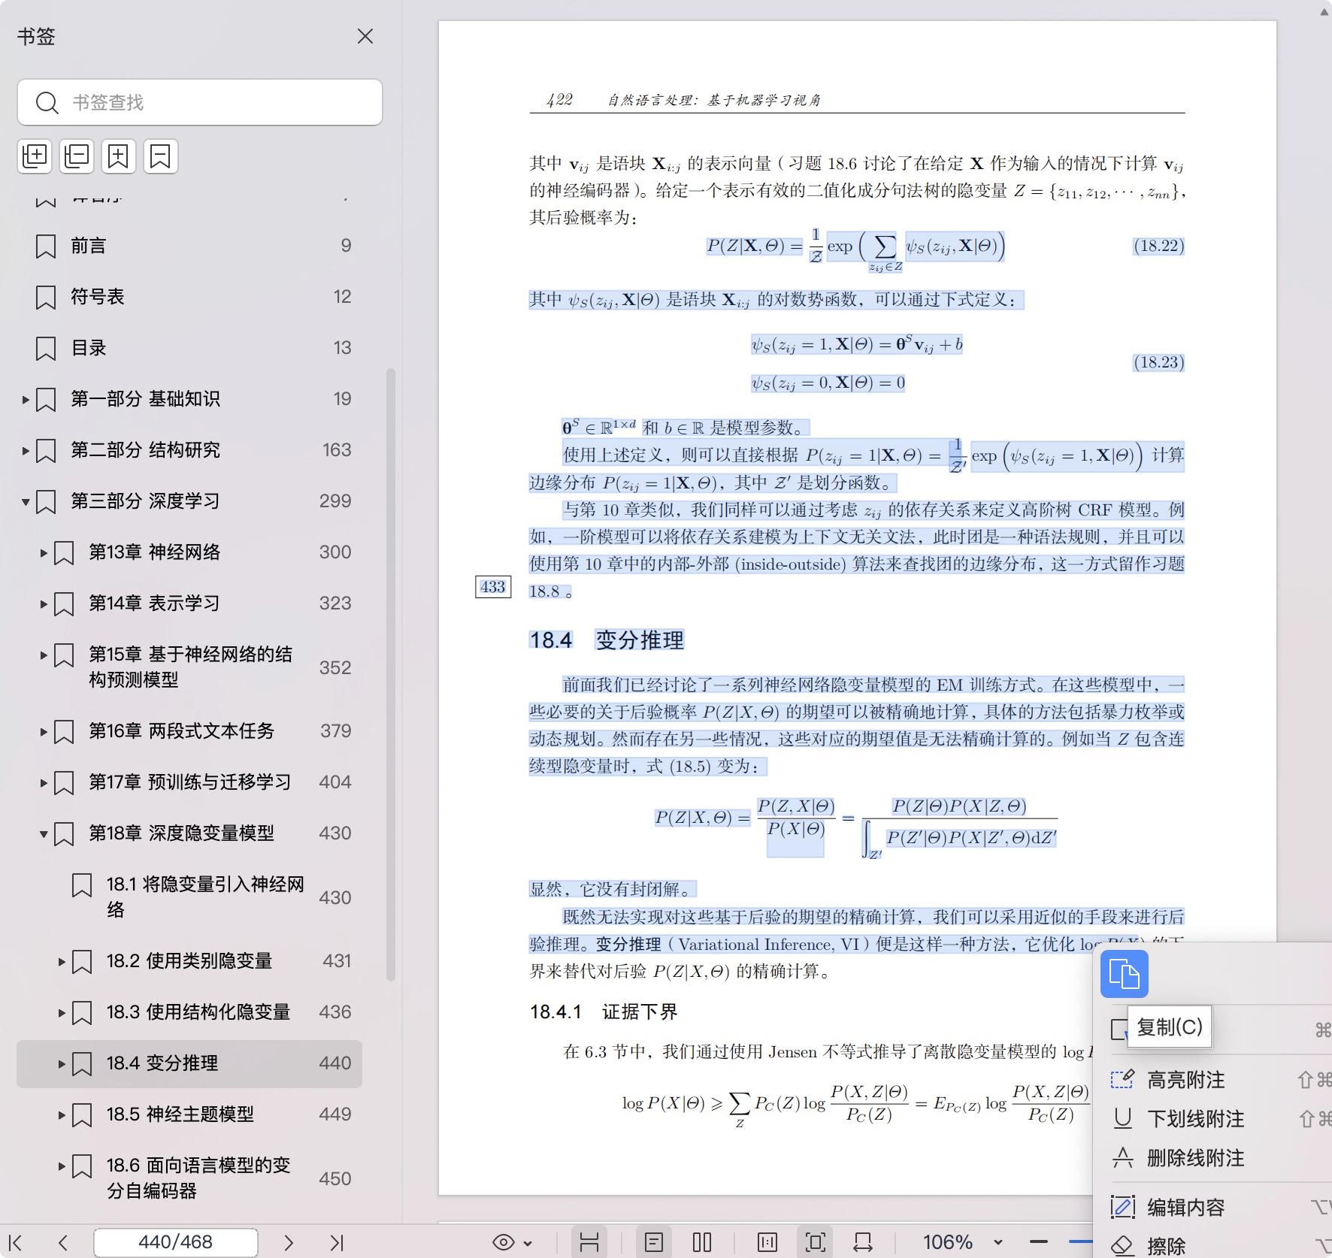Expand the 第一部分 基础知识 bookmark
The image size is (1332, 1258).
point(26,400)
